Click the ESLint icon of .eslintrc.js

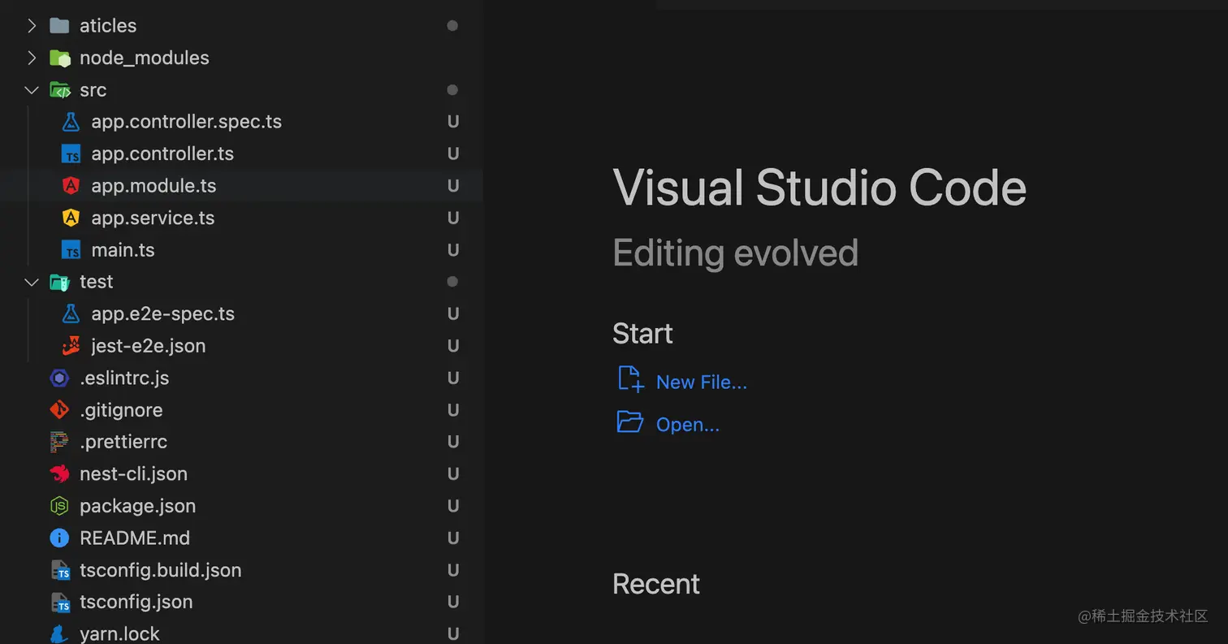click(x=59, y=378)
